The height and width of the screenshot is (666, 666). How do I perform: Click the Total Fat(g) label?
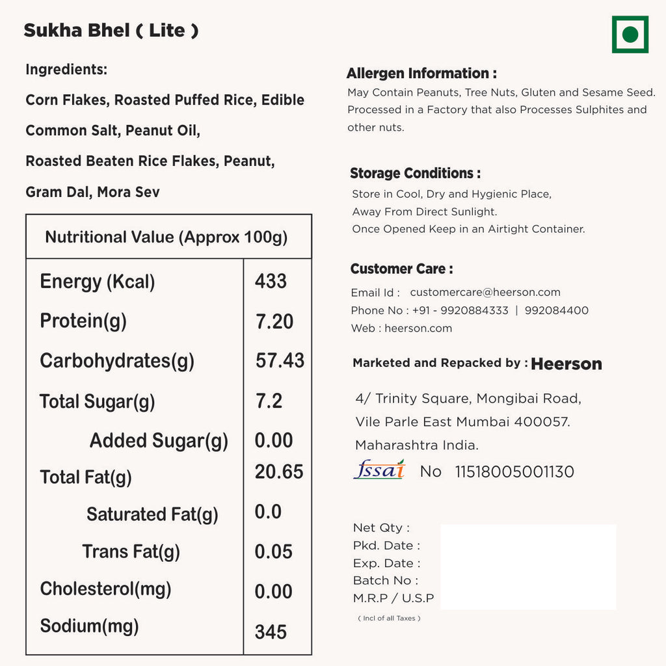[x=86, y=477]
